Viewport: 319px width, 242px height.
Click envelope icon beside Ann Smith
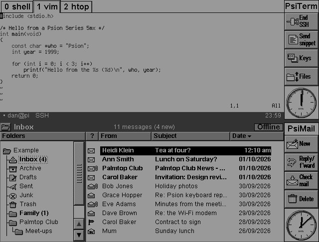pos(91,160)
